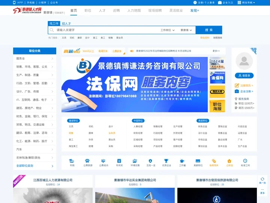The width and height of the screenshot is (270, 203).
Task: Click the 优质企业 trophy icon
Action: point(166,161)
